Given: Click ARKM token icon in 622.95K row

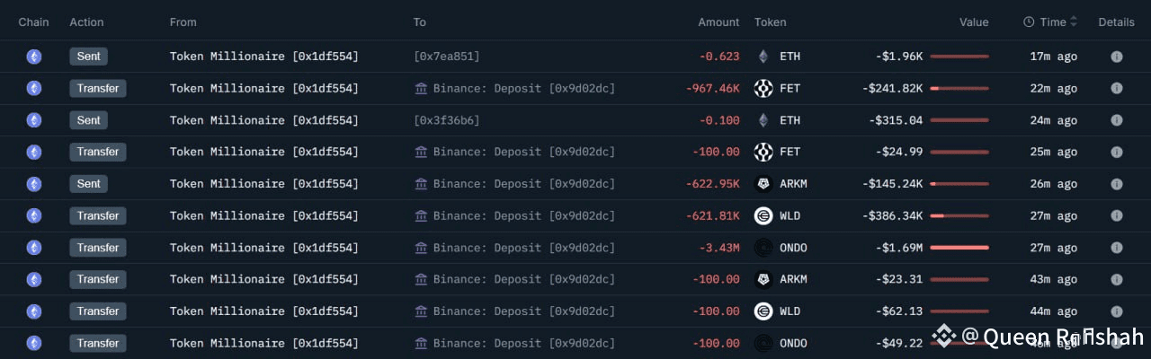Looking at the screenshot, I should (763, 184).
